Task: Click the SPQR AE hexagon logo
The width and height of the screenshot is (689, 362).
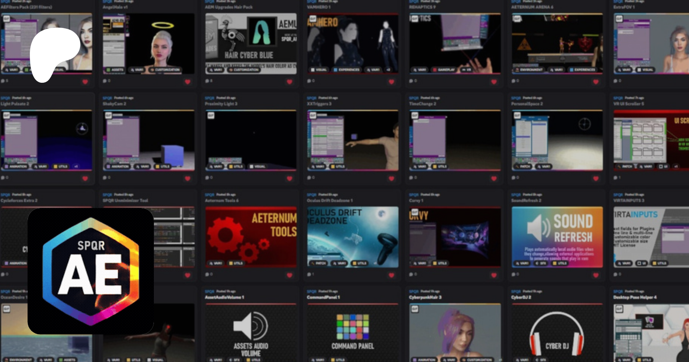Action: click(x=91, y=271)
